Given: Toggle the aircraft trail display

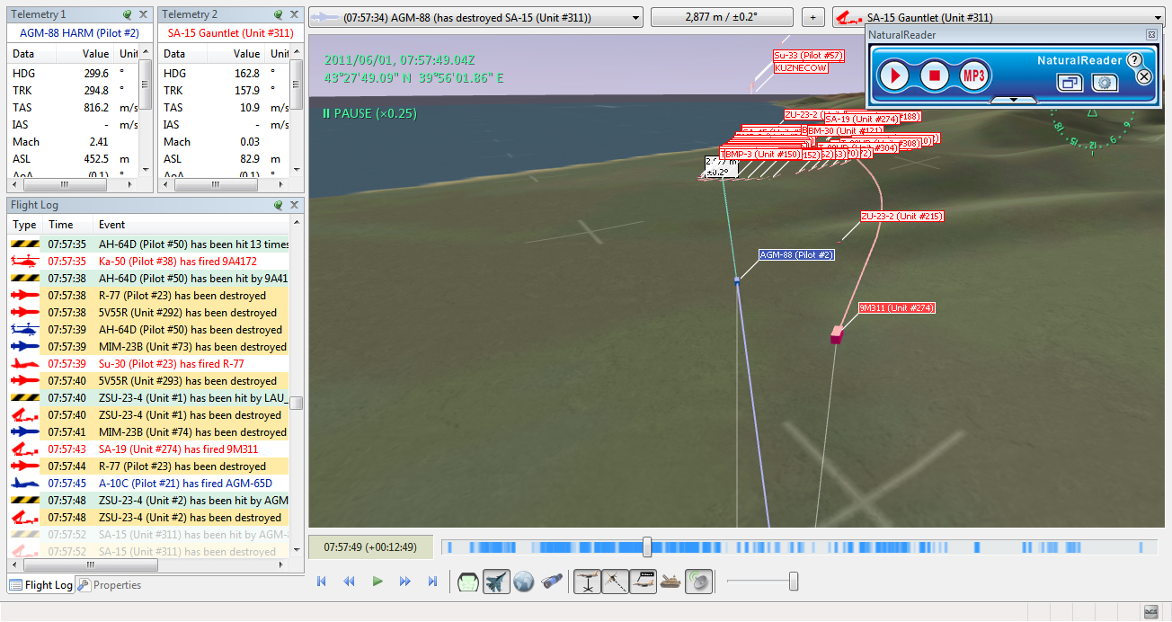Looking at the screenshot, I should point(615,582).
